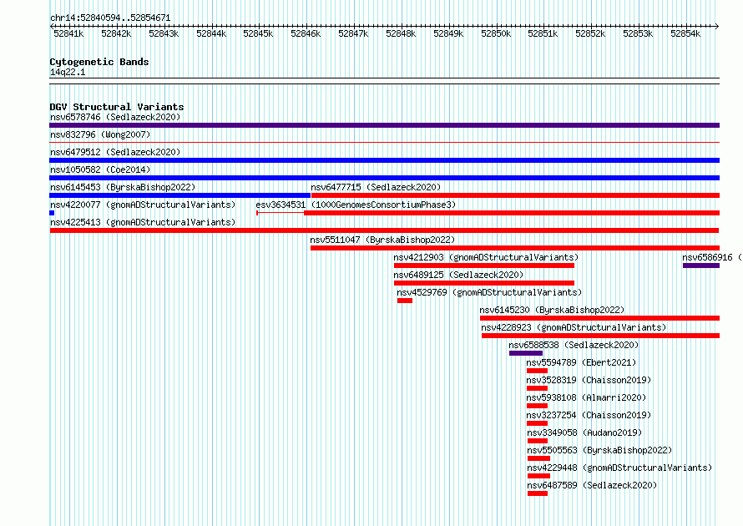The image size is (743, 526).
Task: Click nsv4228923 (gnomADStructuralVariants) label
Action: (574, 327)
